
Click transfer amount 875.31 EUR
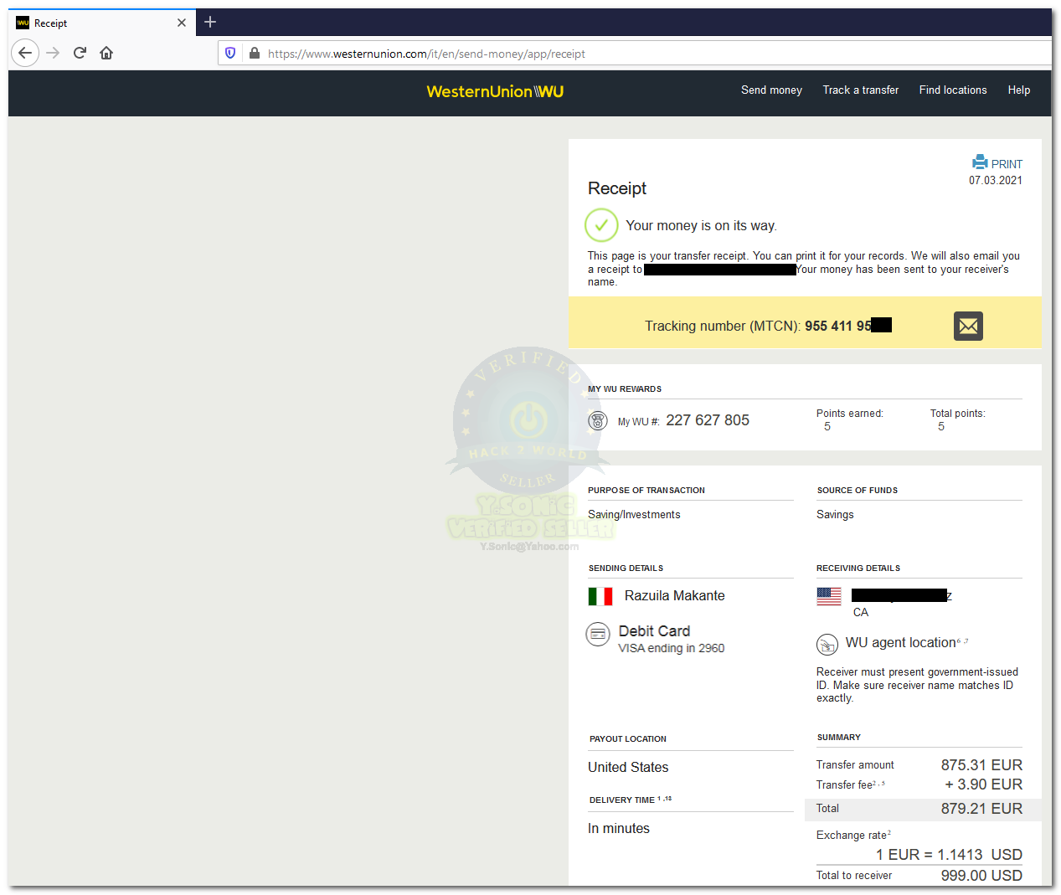tap(981, 765)
